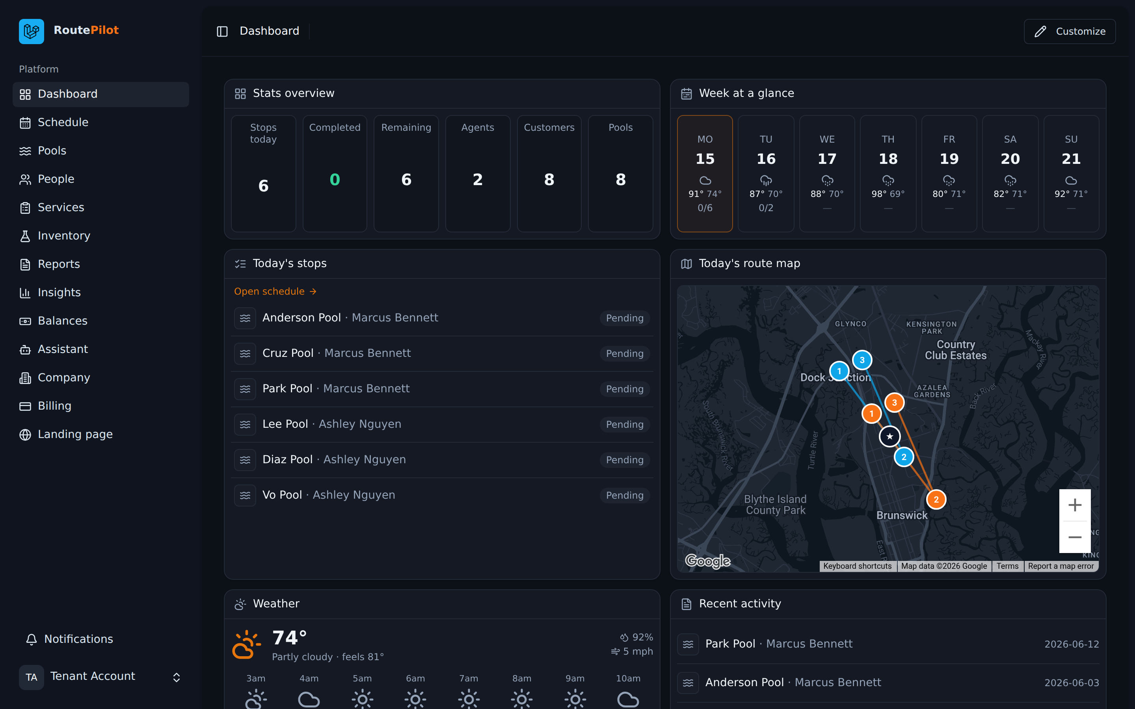Select Wednesday 17 in the week view
1135x709 pixels.
coord(827,173)
